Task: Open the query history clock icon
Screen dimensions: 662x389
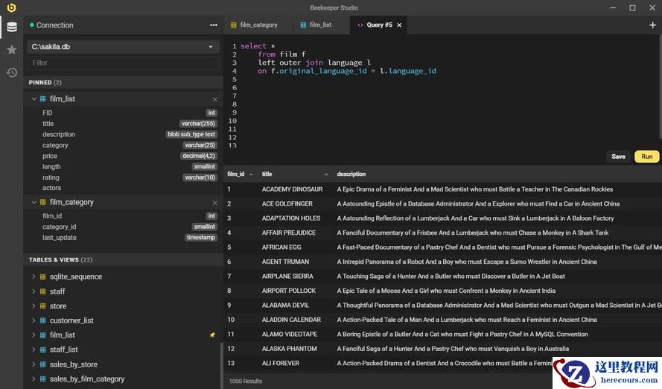Action: [x=11, y=72]
